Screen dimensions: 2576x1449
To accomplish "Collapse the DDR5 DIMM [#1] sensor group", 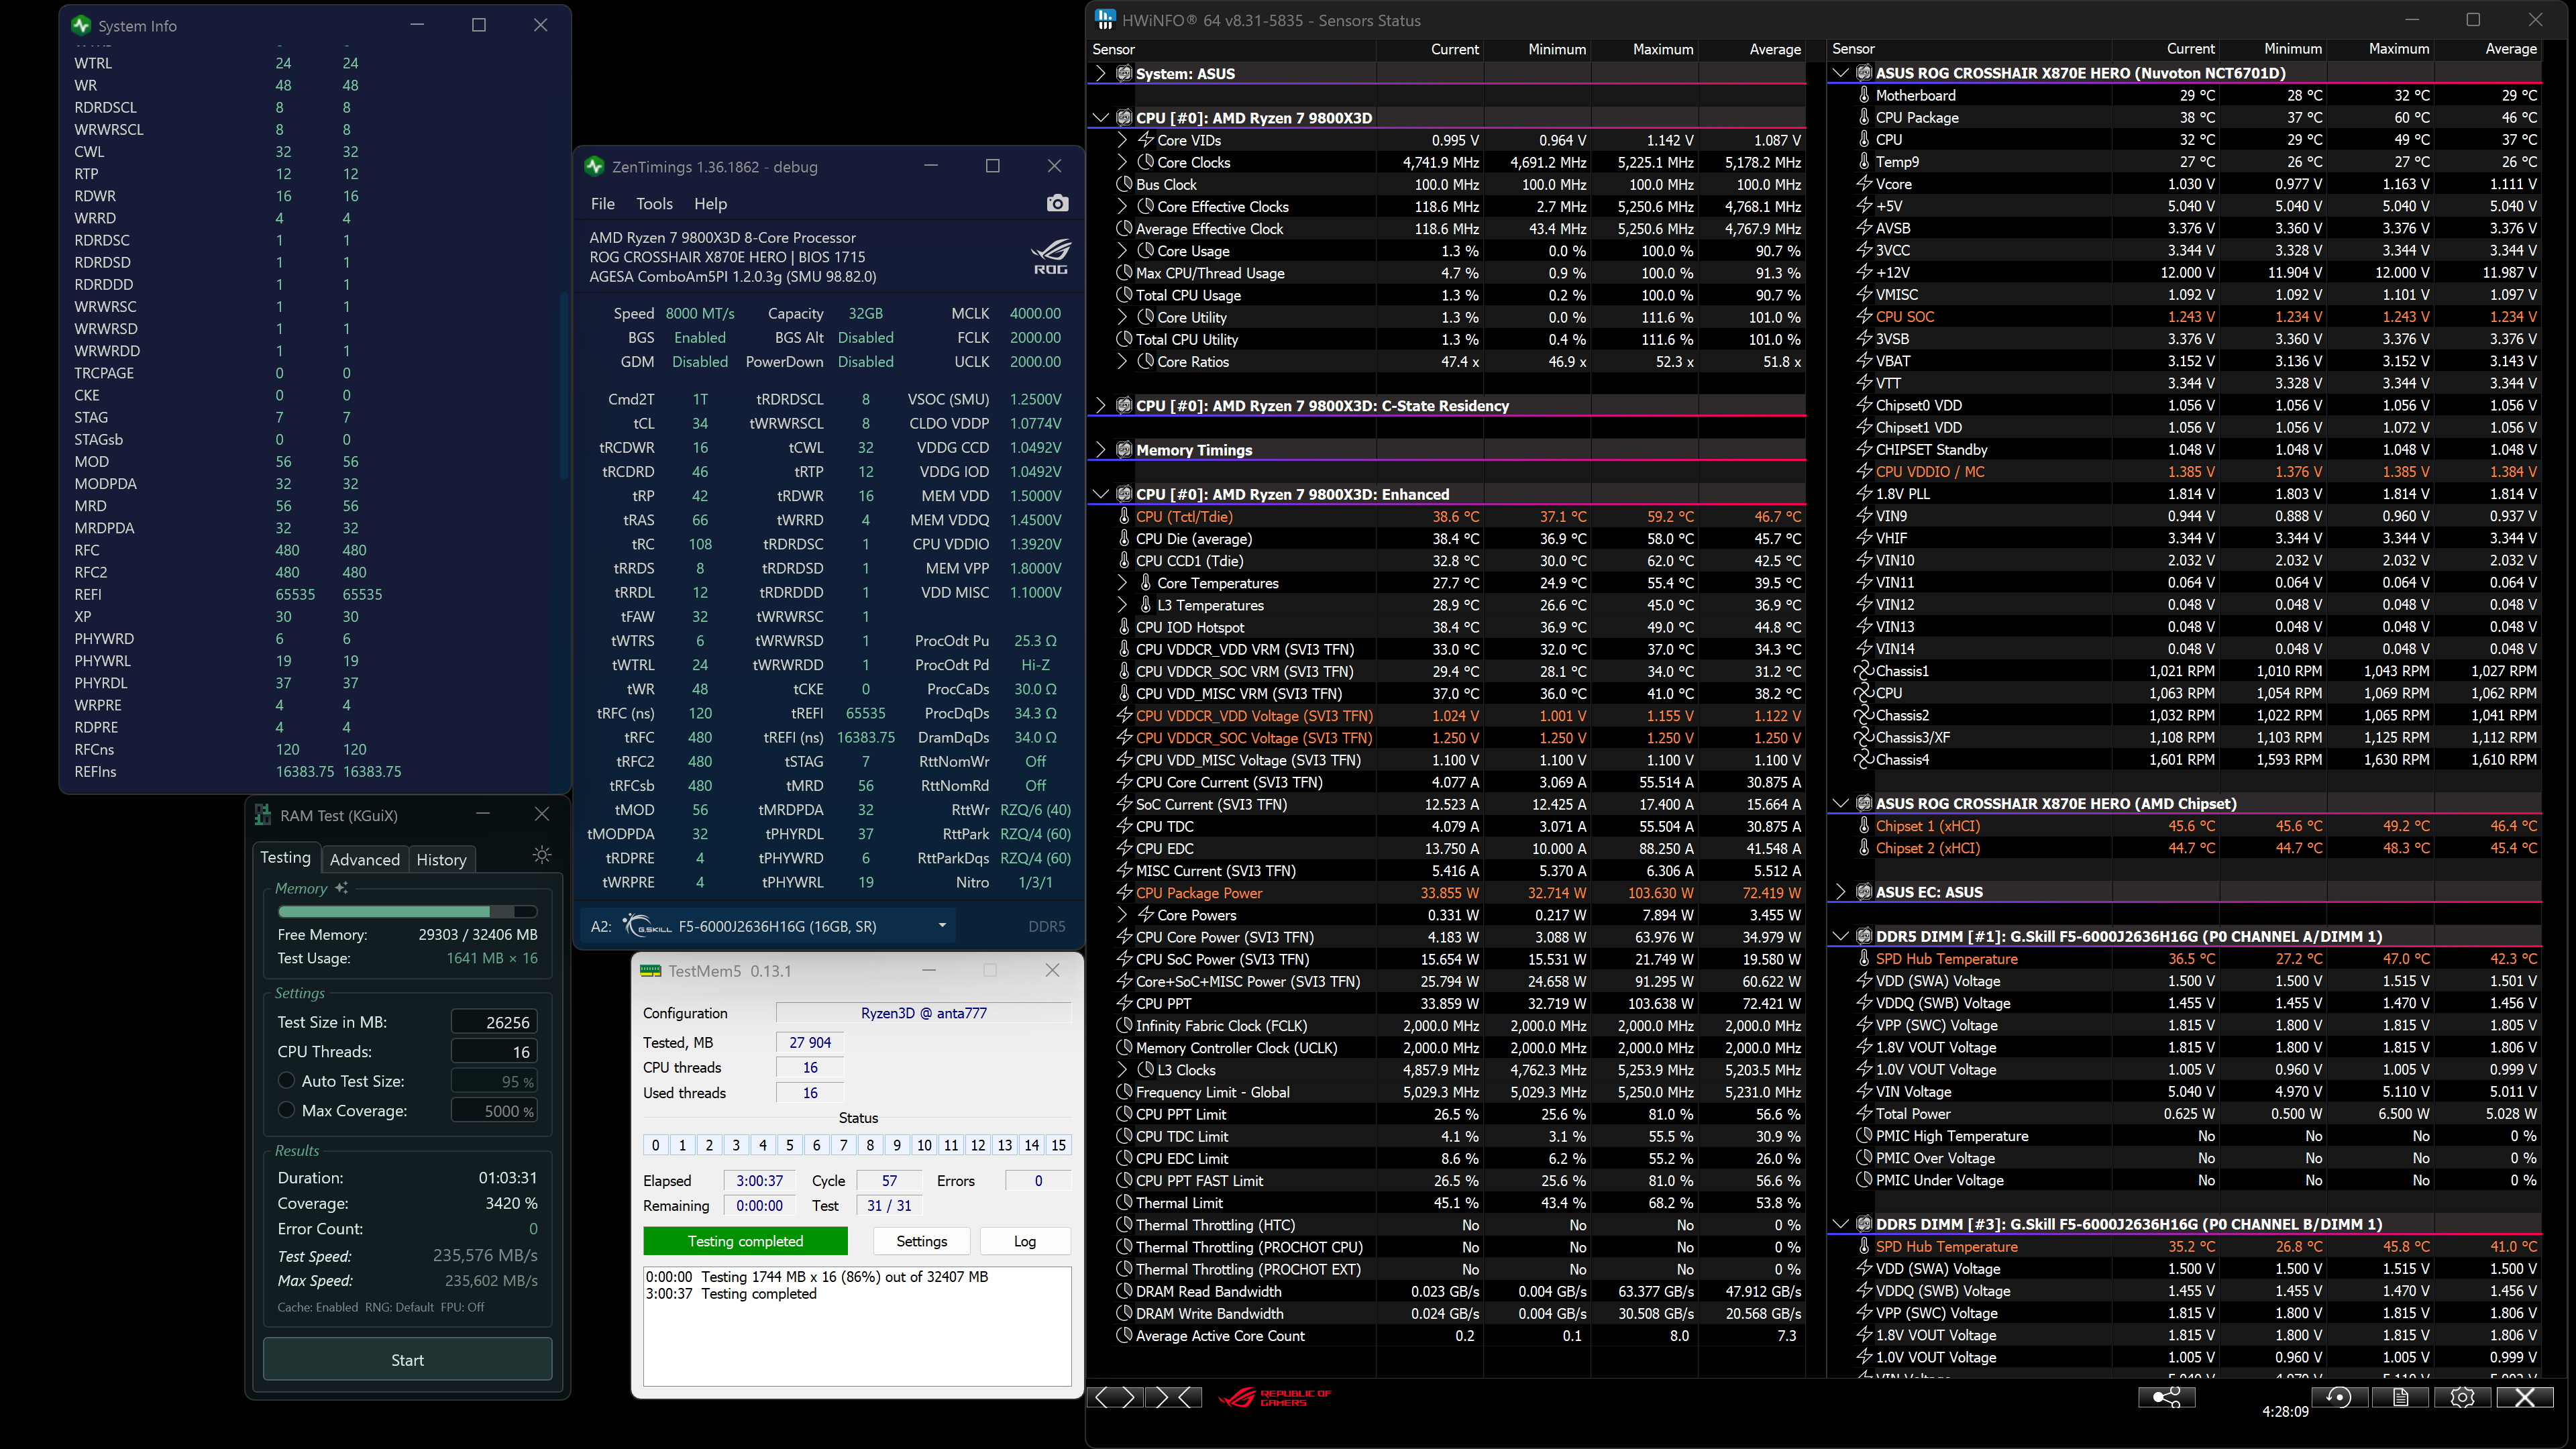I will 1840,936.
